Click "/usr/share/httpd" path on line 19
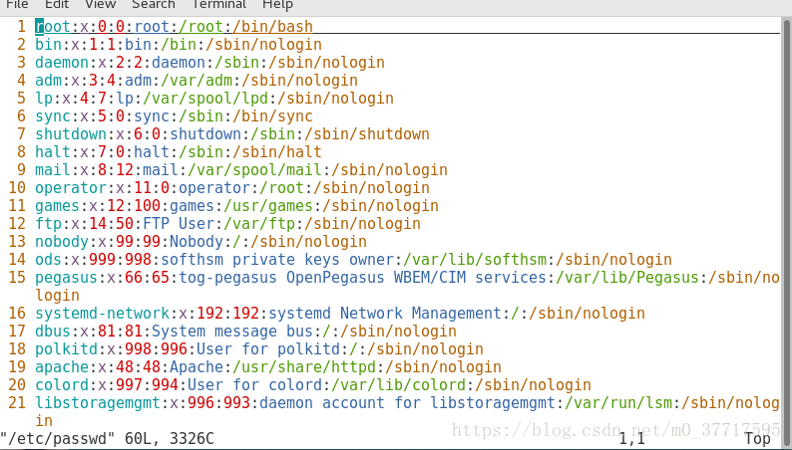 click(304, 366)
